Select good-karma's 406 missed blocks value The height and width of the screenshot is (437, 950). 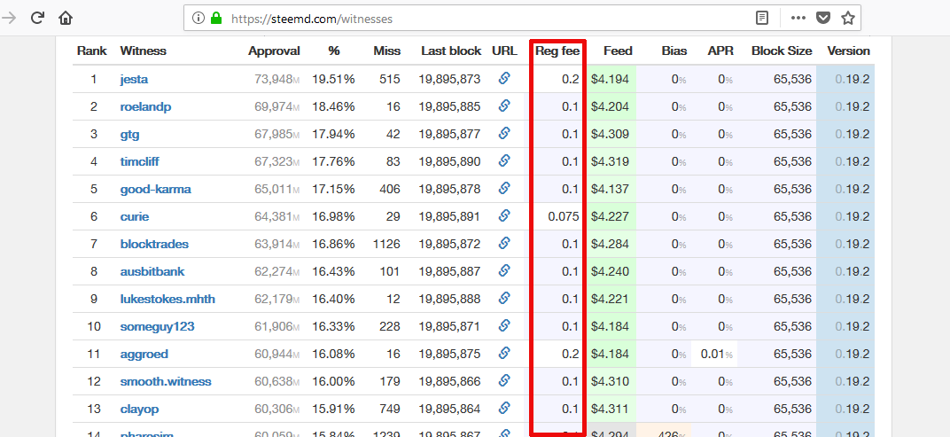tap(390, 189)
